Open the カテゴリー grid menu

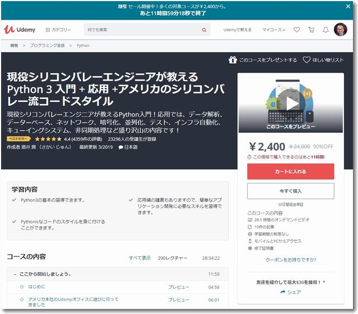(x=58, y=30)
